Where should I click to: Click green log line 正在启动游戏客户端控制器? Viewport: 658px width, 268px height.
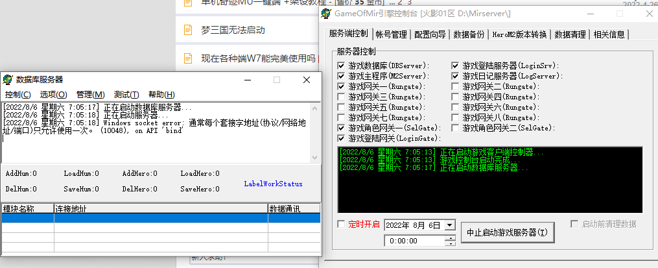coord(441,152)
